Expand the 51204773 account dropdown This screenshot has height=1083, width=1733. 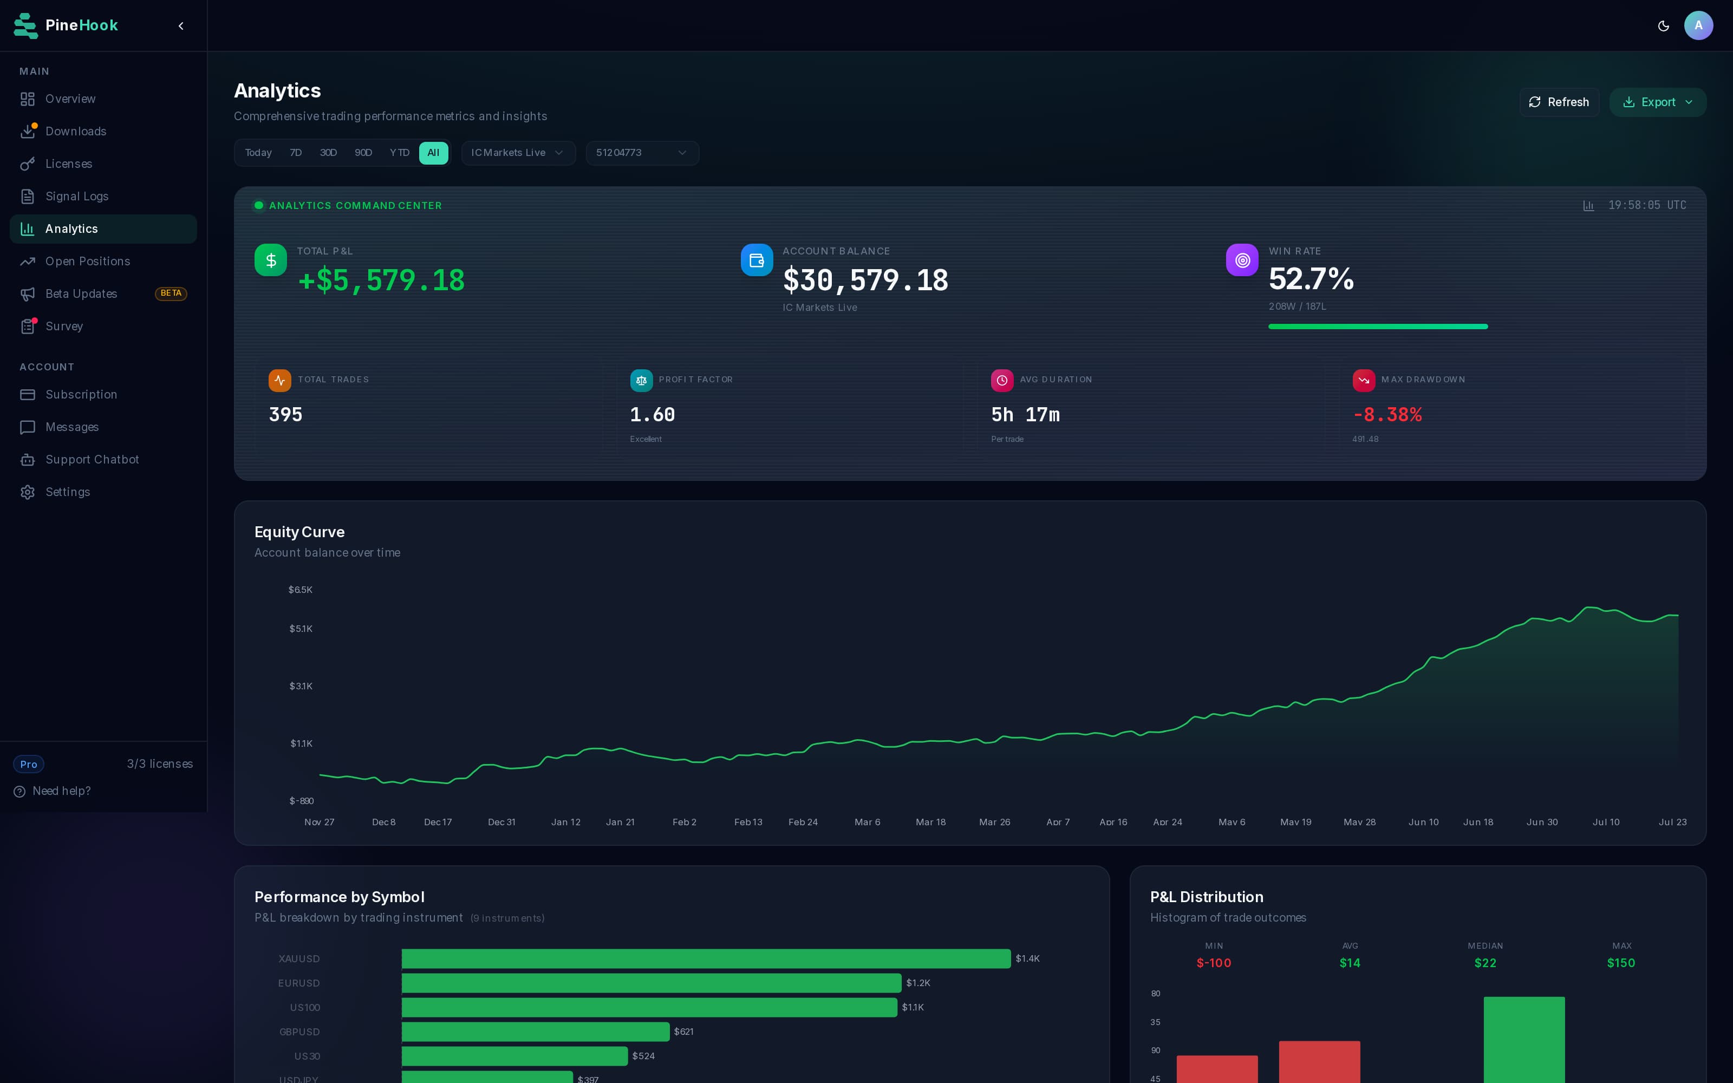pos(642,153)
